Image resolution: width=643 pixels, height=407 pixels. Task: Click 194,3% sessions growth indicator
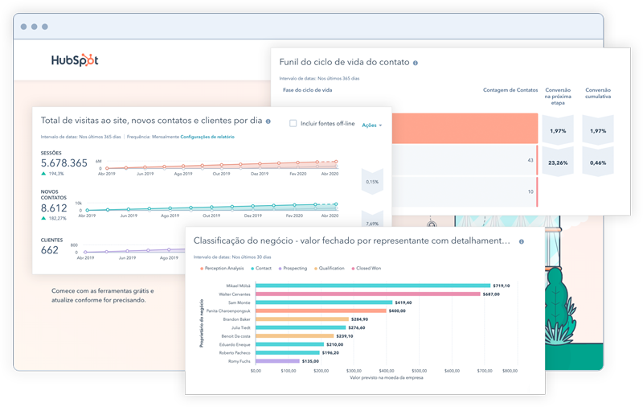pyautogui.click(x=52, y=174)
